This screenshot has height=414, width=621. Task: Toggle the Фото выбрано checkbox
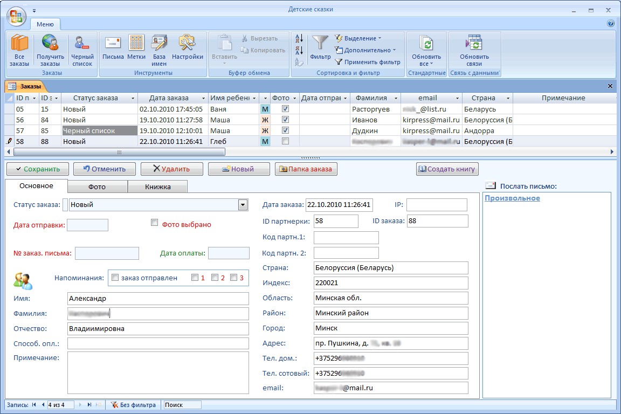(155, 223)
